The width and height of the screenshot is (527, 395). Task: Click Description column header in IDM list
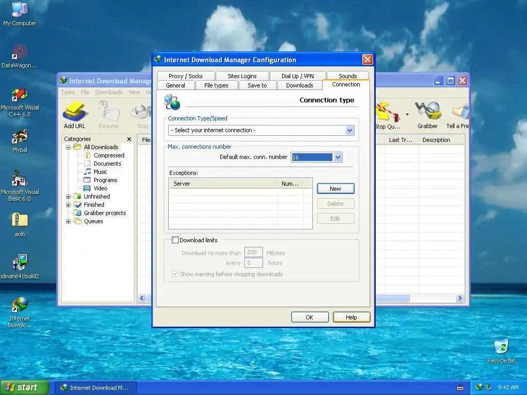click(x=442, y=140)
